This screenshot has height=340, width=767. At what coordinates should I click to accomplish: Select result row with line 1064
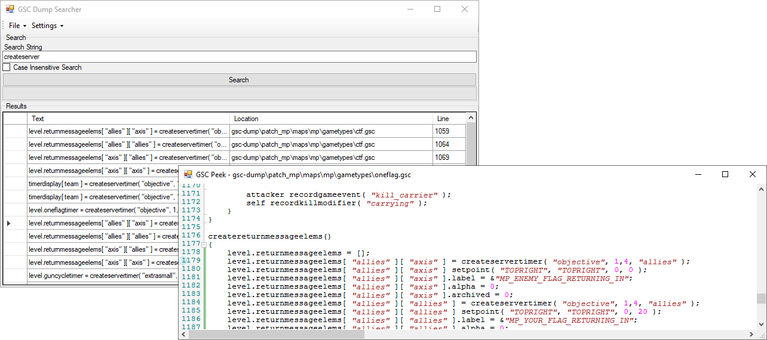(234, 144)
